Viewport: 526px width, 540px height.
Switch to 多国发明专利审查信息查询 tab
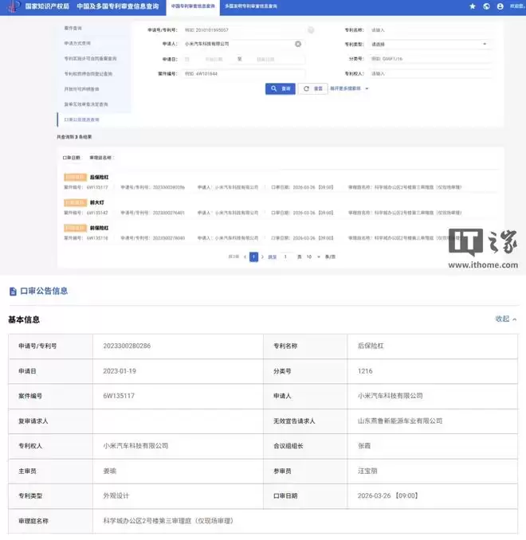pos(250,6)
